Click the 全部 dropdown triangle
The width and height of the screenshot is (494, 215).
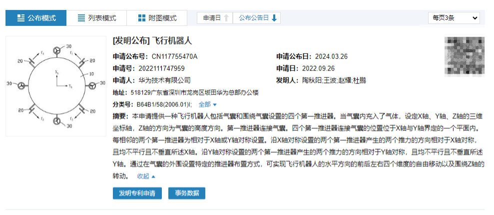(215, 105)
